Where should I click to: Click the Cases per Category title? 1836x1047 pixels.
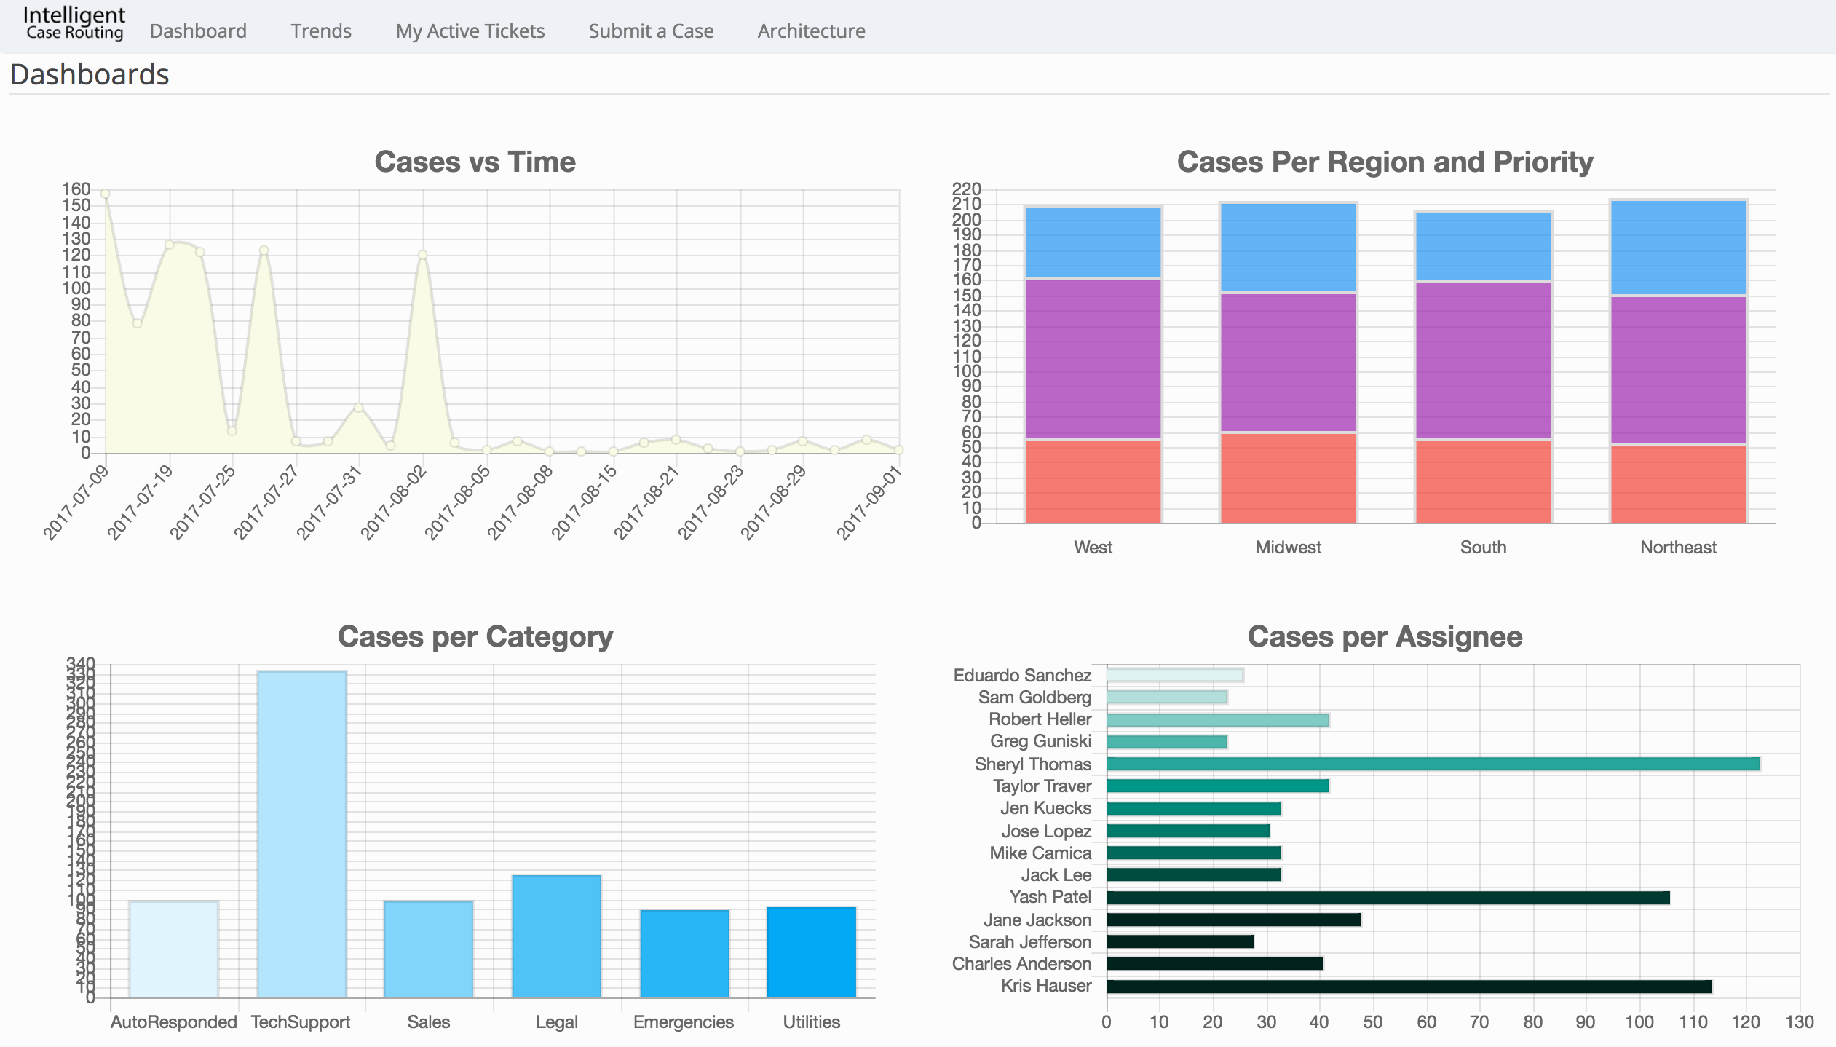[x=475, y=636]
